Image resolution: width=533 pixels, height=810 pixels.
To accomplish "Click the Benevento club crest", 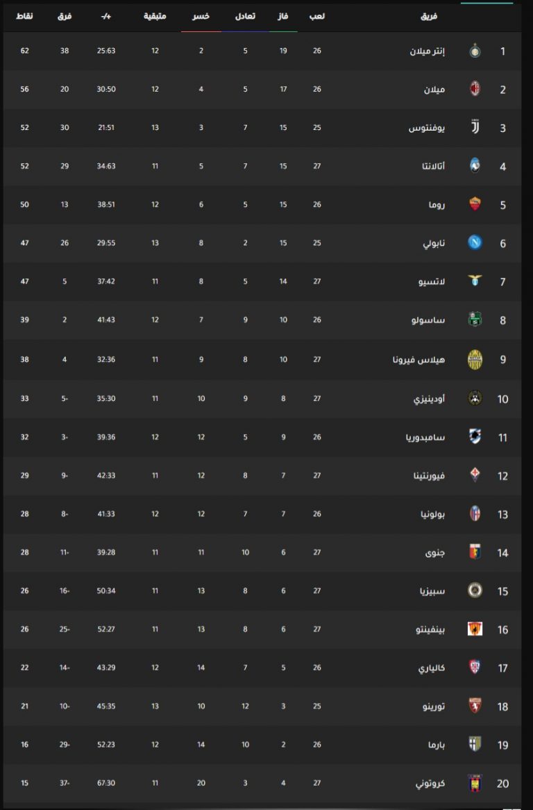I will [x=475, y=629].
